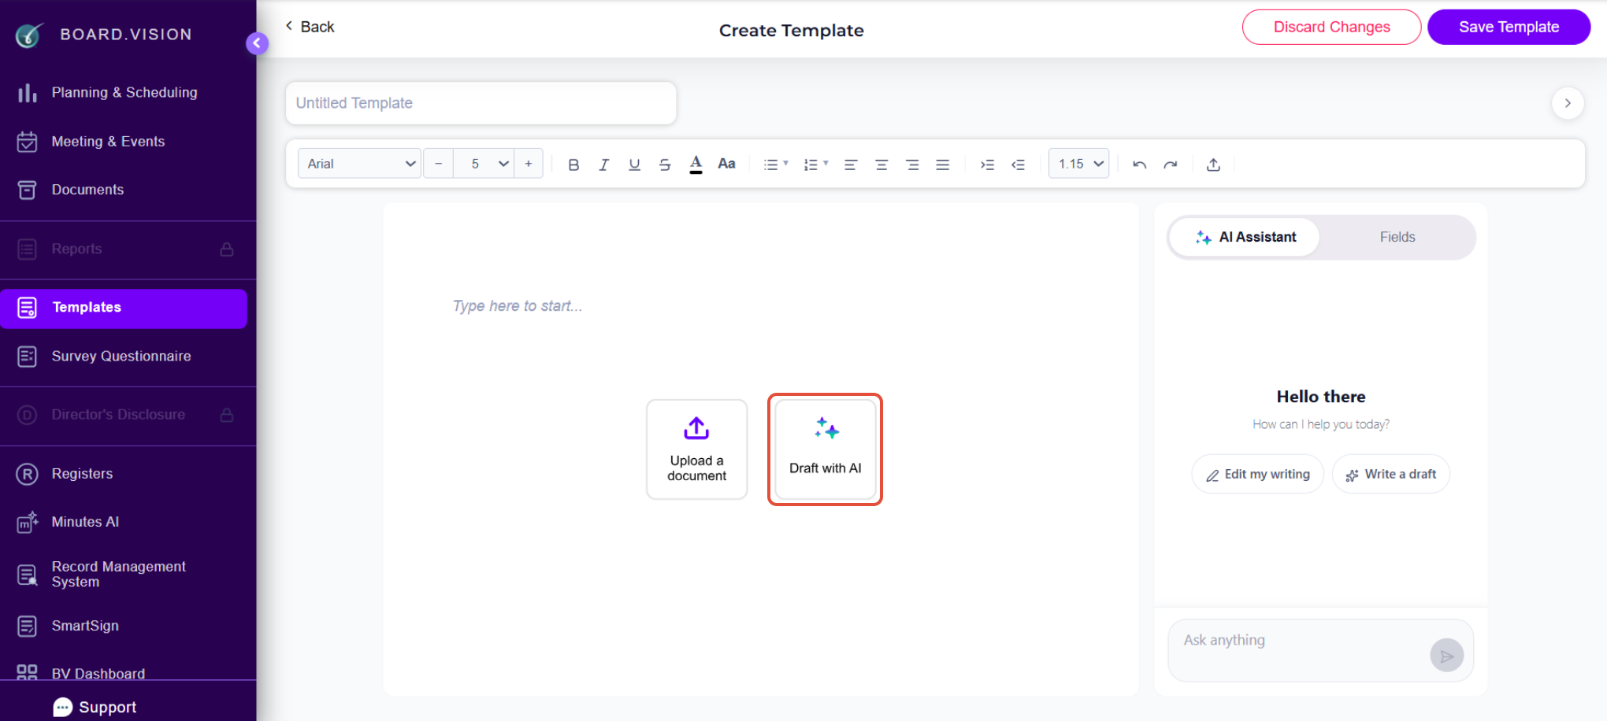
Task: Open the font size dropdown
Action: [484, 164]
